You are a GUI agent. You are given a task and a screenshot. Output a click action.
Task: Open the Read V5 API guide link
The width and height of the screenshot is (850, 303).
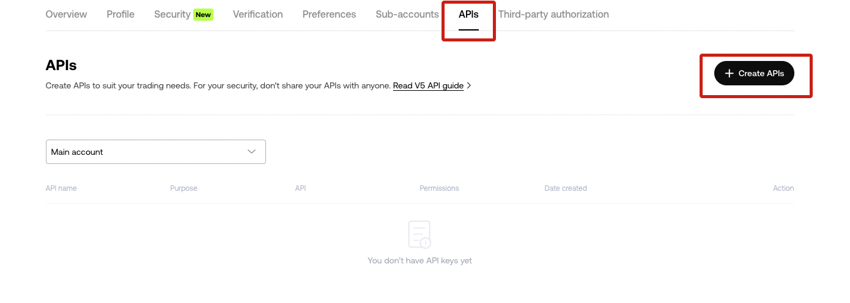(x=428, y=86)
